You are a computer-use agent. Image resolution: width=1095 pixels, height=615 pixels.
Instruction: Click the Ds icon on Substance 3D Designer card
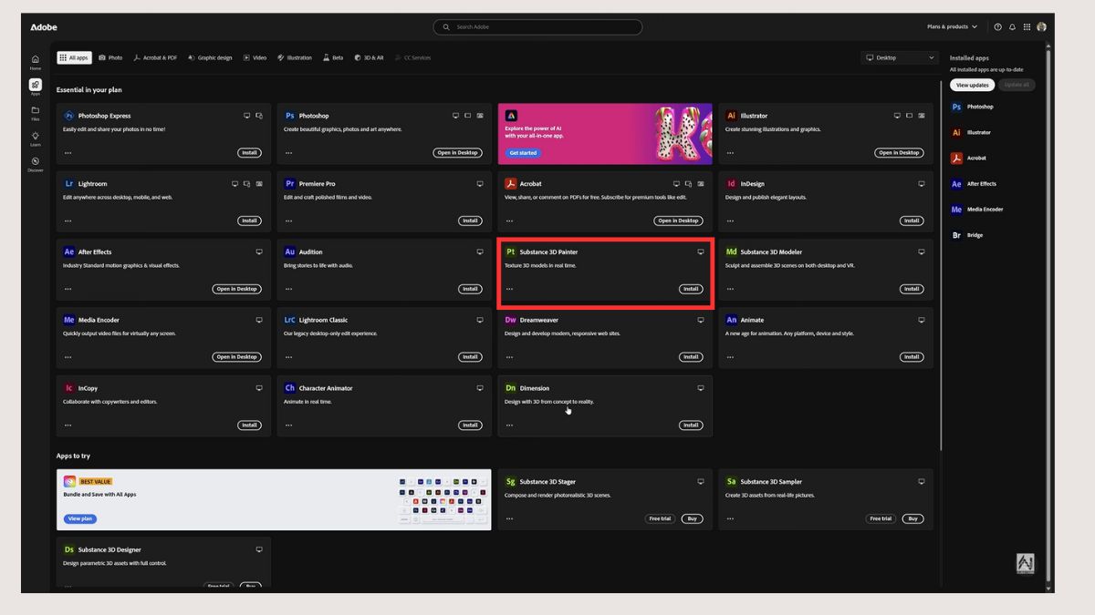(68, 550)
